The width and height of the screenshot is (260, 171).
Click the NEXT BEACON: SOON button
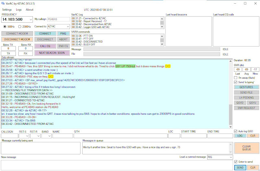[52, 53]
